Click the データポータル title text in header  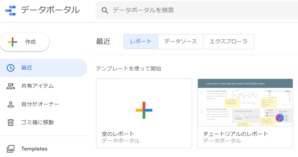point(50,10)
